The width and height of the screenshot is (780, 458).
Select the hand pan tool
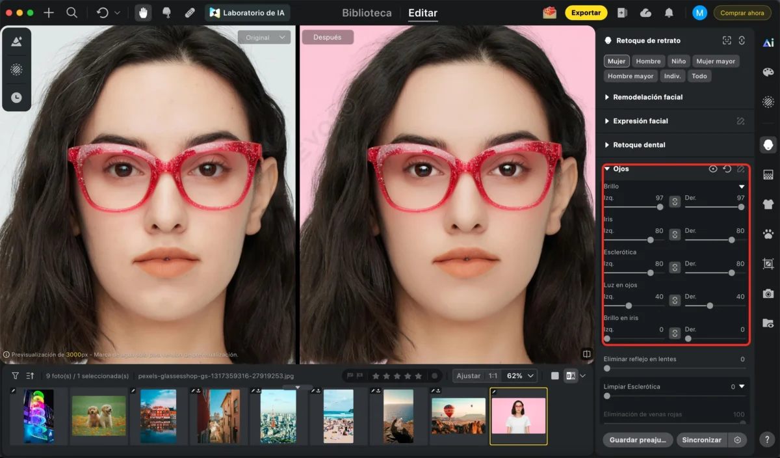[142, 13]
